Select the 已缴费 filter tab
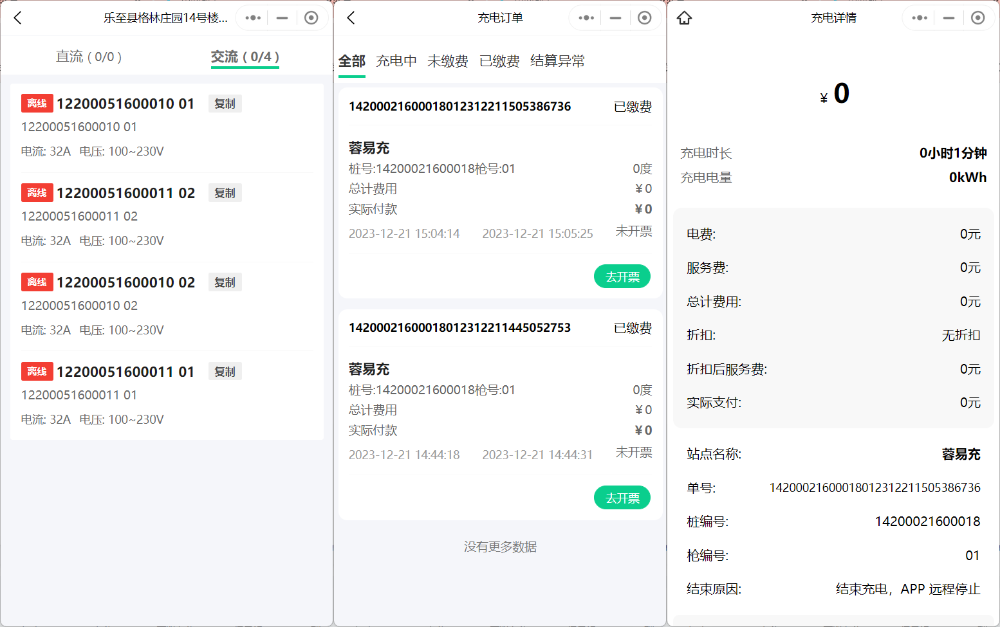The width and height of the screenshot is (1000, 627). (x=501, y=60)
